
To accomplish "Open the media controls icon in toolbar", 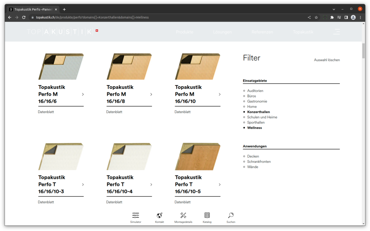I will 339,17.
